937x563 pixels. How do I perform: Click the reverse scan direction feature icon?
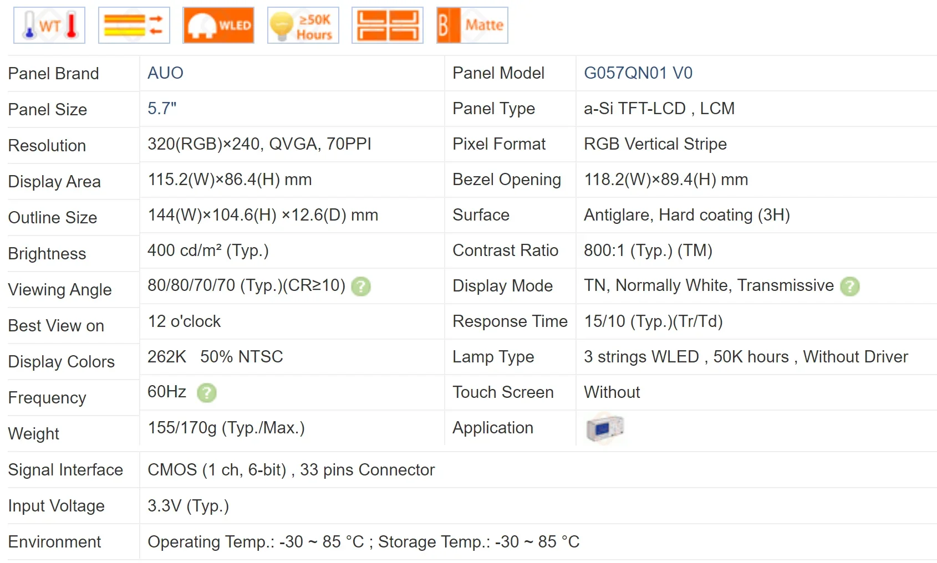134,25
